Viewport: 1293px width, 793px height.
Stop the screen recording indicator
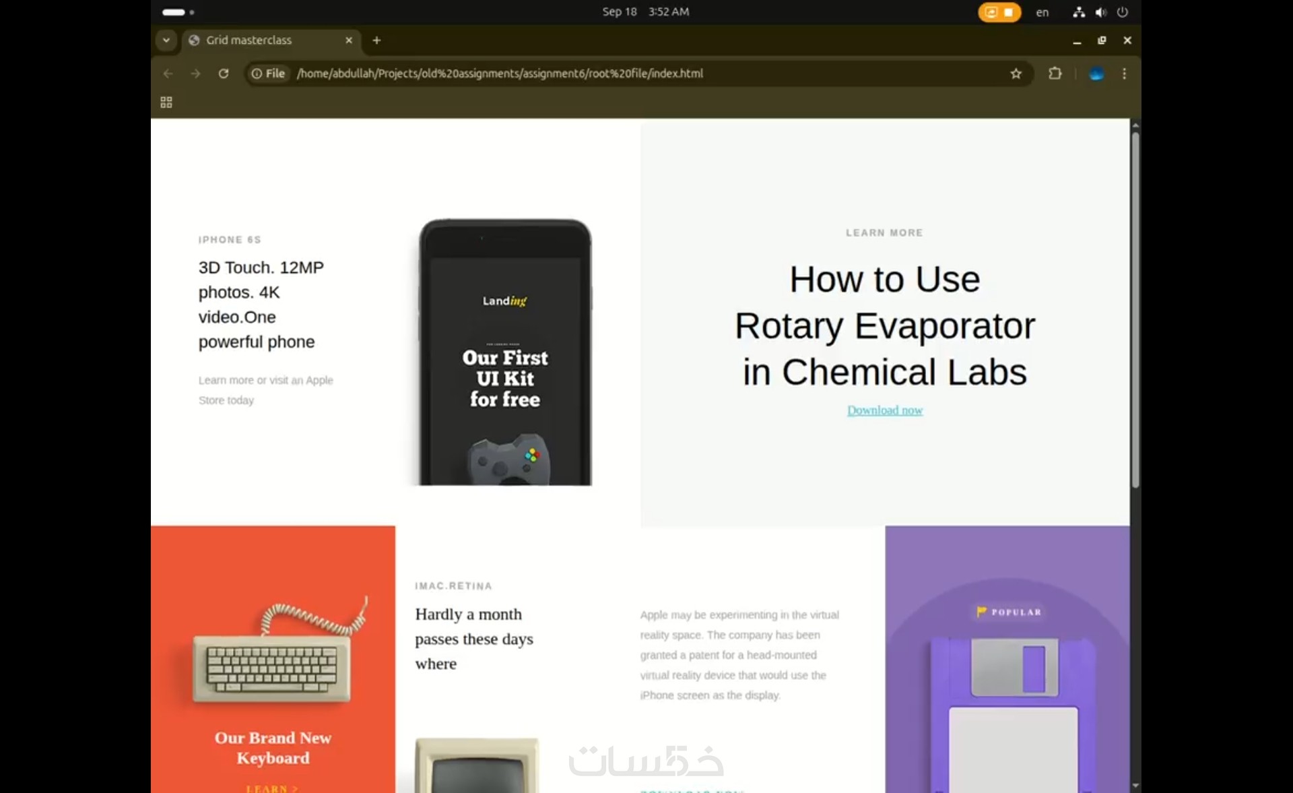[x=1007, y=12]
